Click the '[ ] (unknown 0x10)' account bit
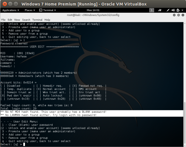 [15, 99]
